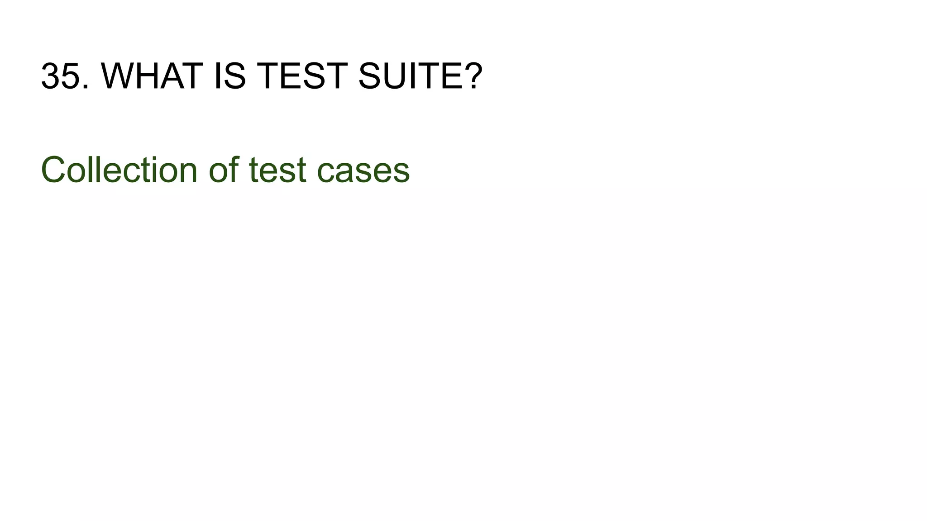The image size is (927, 521).
Task: Click the number 35 in the title
Action: [x=61, y=76]
